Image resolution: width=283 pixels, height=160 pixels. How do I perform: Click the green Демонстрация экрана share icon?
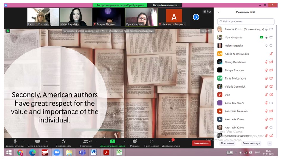113,141
